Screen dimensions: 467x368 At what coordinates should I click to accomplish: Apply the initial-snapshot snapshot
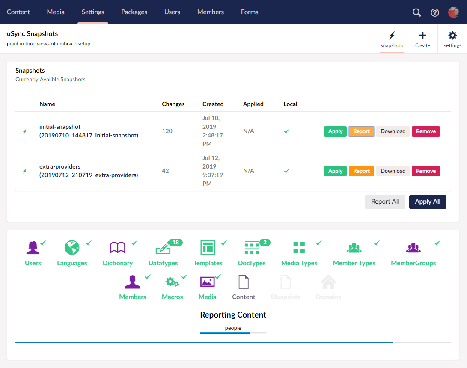click(335, 131)
